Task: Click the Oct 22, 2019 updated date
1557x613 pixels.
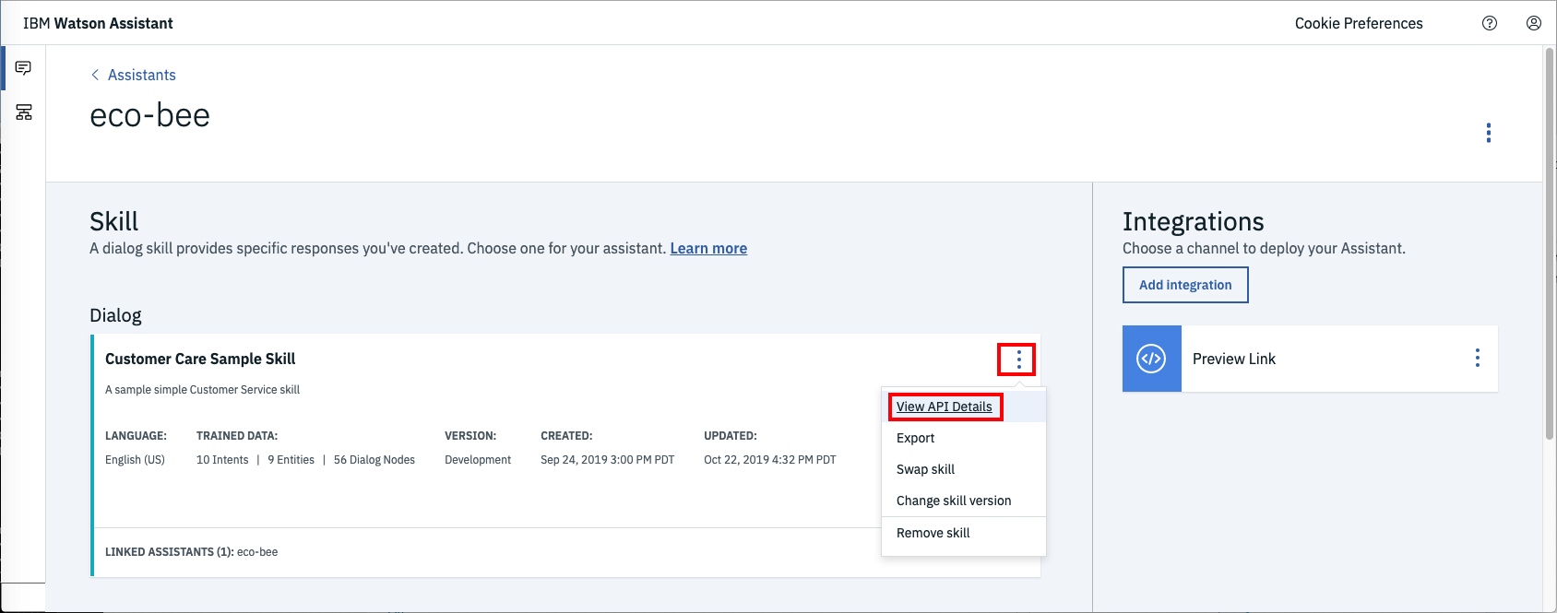Action: tap(770, 460)
